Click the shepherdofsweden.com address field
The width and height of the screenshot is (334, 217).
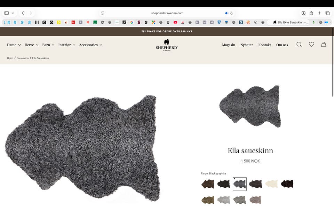pos(167,13)
